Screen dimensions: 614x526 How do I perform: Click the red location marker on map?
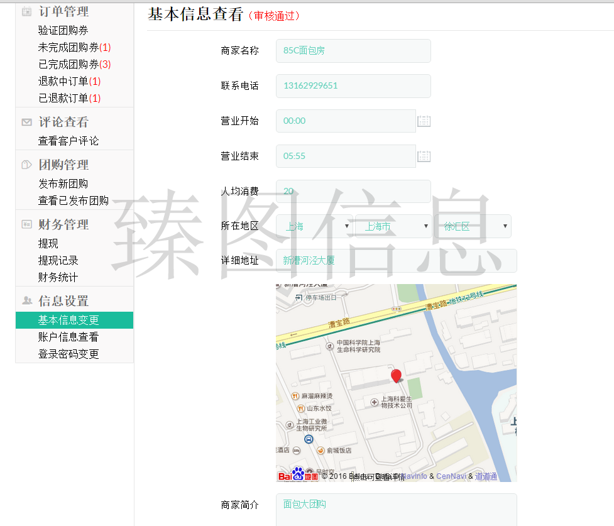[397, 376]
